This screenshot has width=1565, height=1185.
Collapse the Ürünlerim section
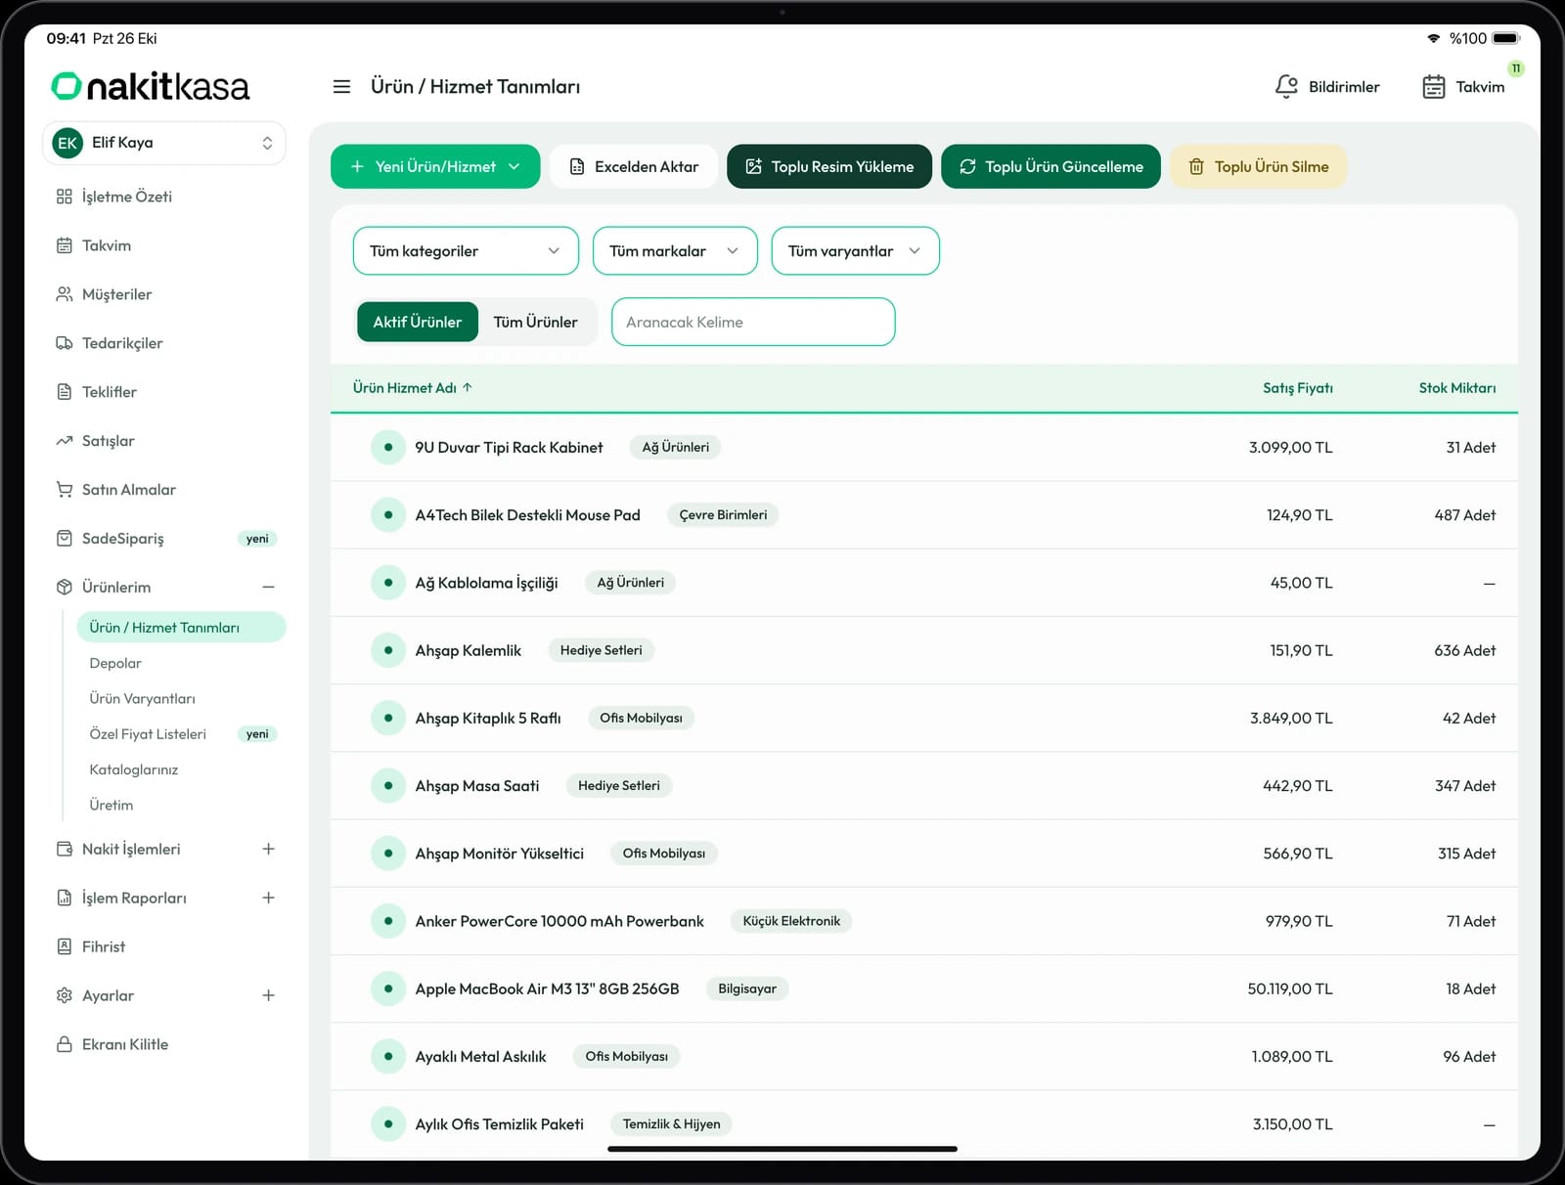(268, 587)
